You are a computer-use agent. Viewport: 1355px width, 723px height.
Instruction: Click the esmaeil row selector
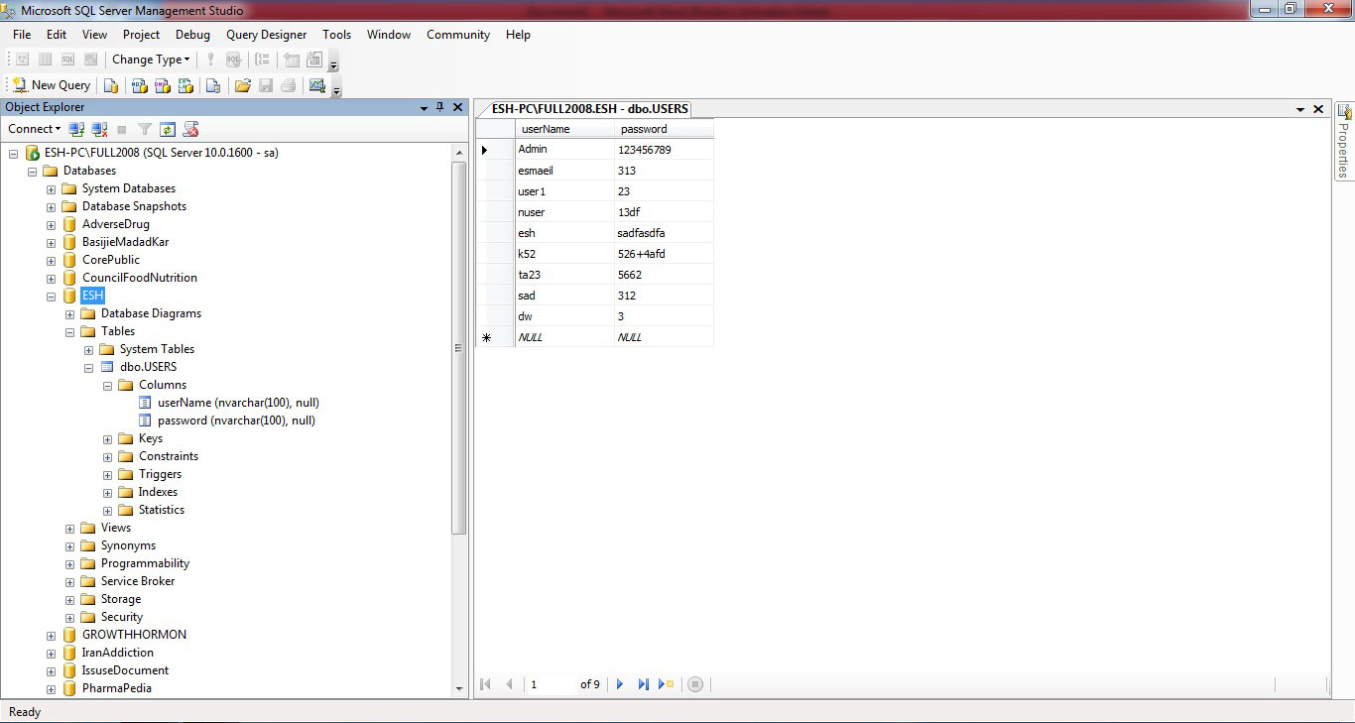(x=495, y=171)
